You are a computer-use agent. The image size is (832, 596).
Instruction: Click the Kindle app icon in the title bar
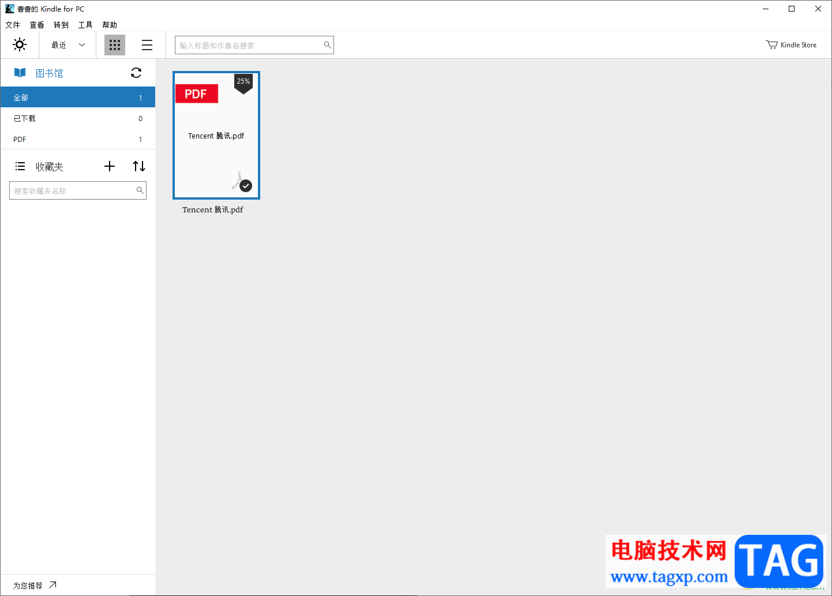[x=10, y=9]
